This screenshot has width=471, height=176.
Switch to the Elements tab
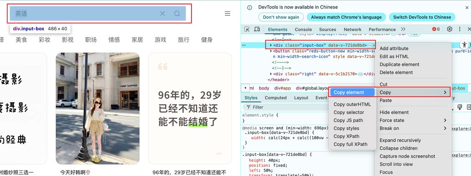(x=278, y=29)
